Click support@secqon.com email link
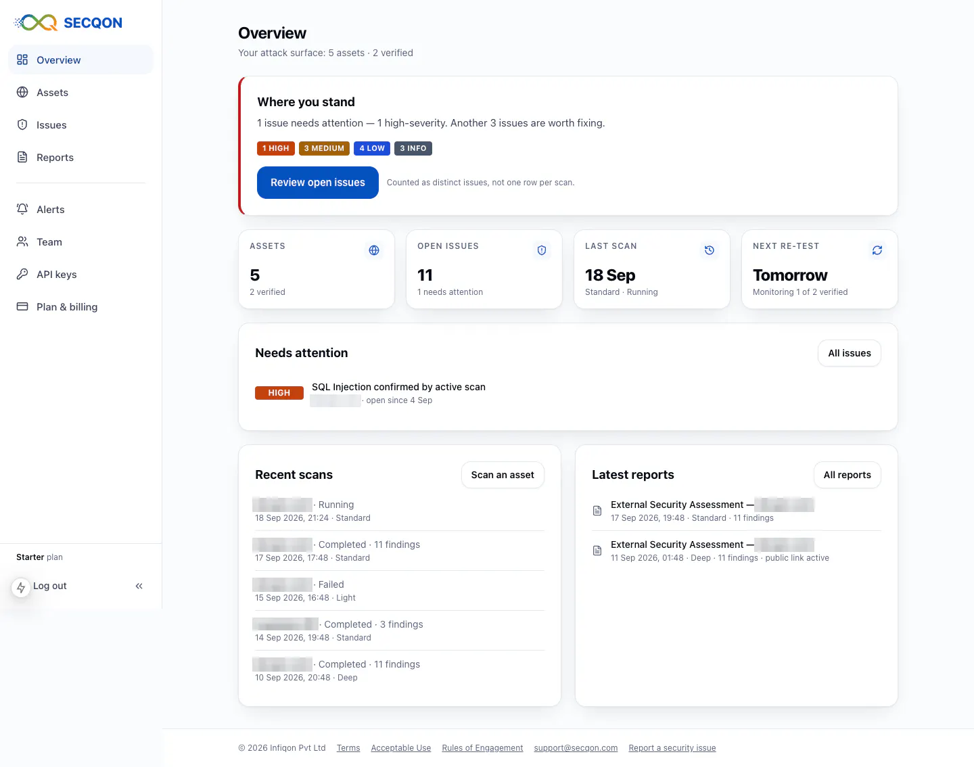The width and height of the screenshot is (974, 767). [x=576, y=748]
